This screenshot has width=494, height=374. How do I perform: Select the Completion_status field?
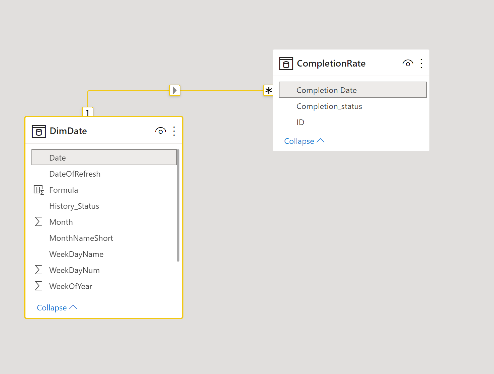(x=329, y=106)
